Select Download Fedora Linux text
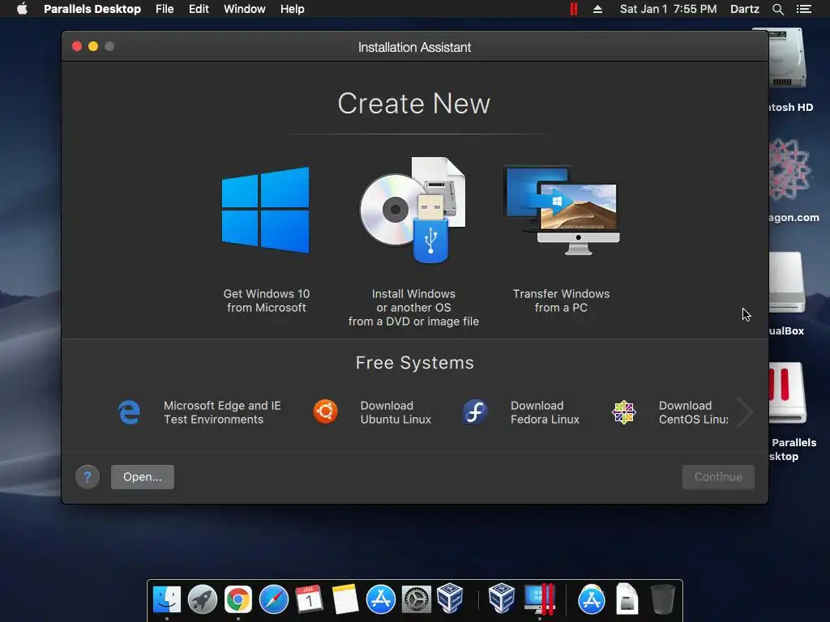Viewport: 830px width, 622px height. (545, 412)
